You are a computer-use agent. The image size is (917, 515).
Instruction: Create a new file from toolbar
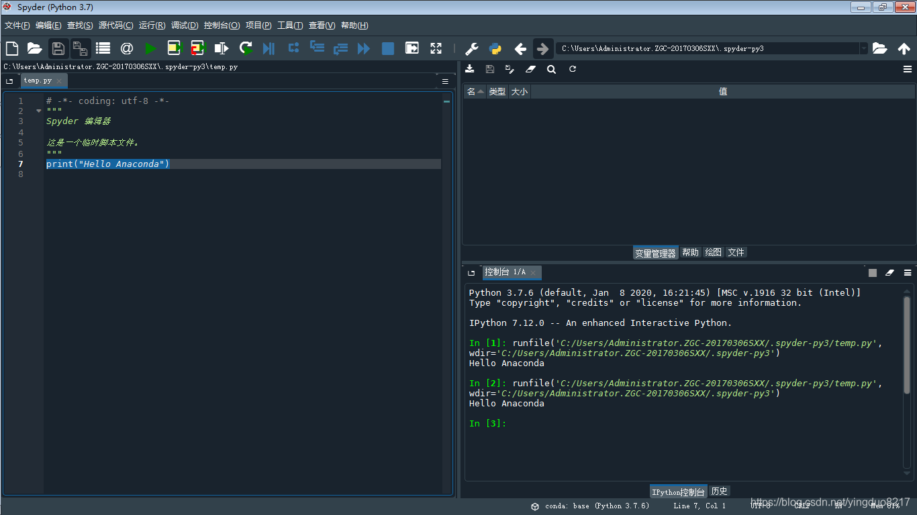(x=11, y=48)
